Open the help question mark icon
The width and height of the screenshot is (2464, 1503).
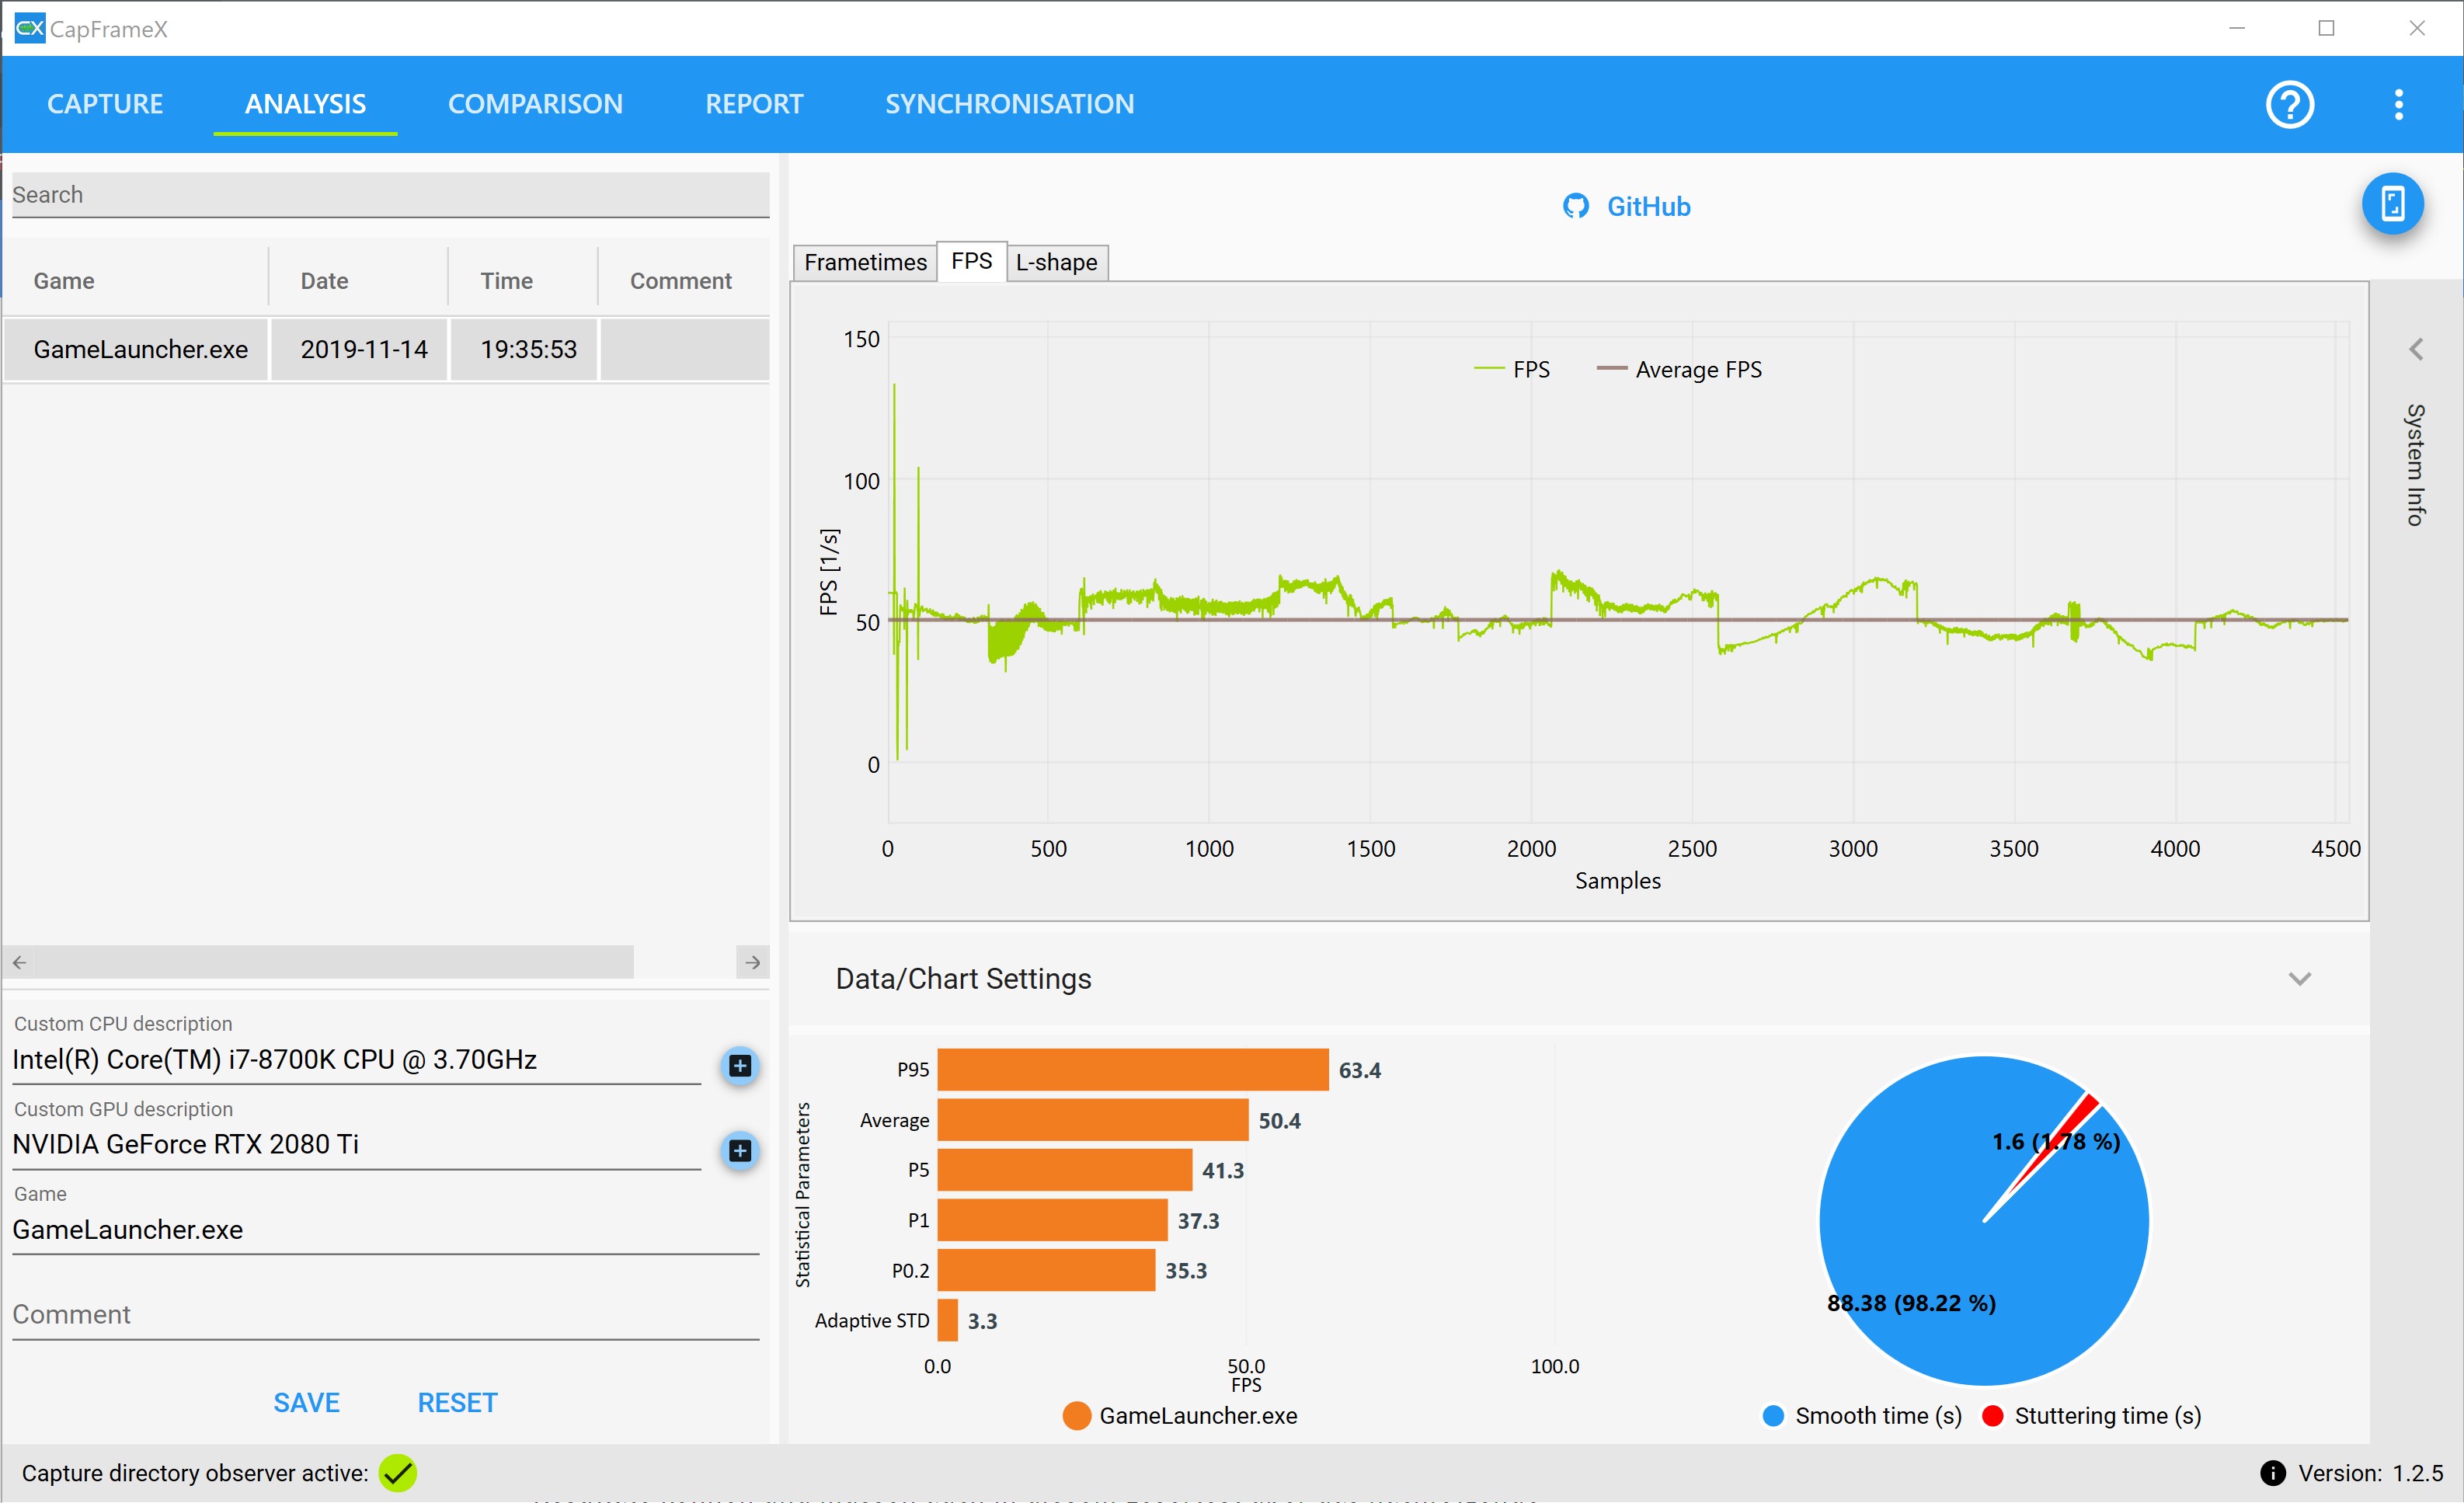coord(2289,104)
